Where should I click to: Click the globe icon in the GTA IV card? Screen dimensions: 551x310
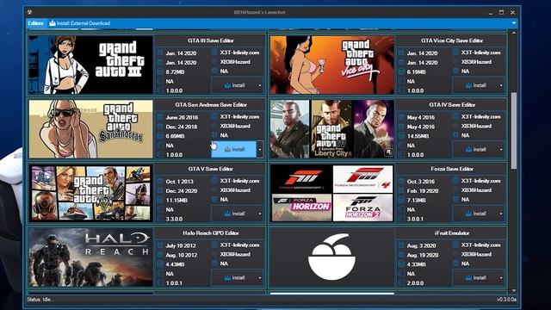(455, 117)
